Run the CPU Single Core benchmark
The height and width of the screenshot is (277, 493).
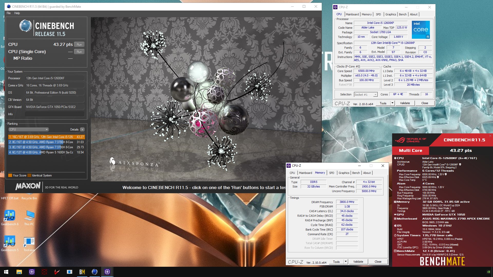79,52
